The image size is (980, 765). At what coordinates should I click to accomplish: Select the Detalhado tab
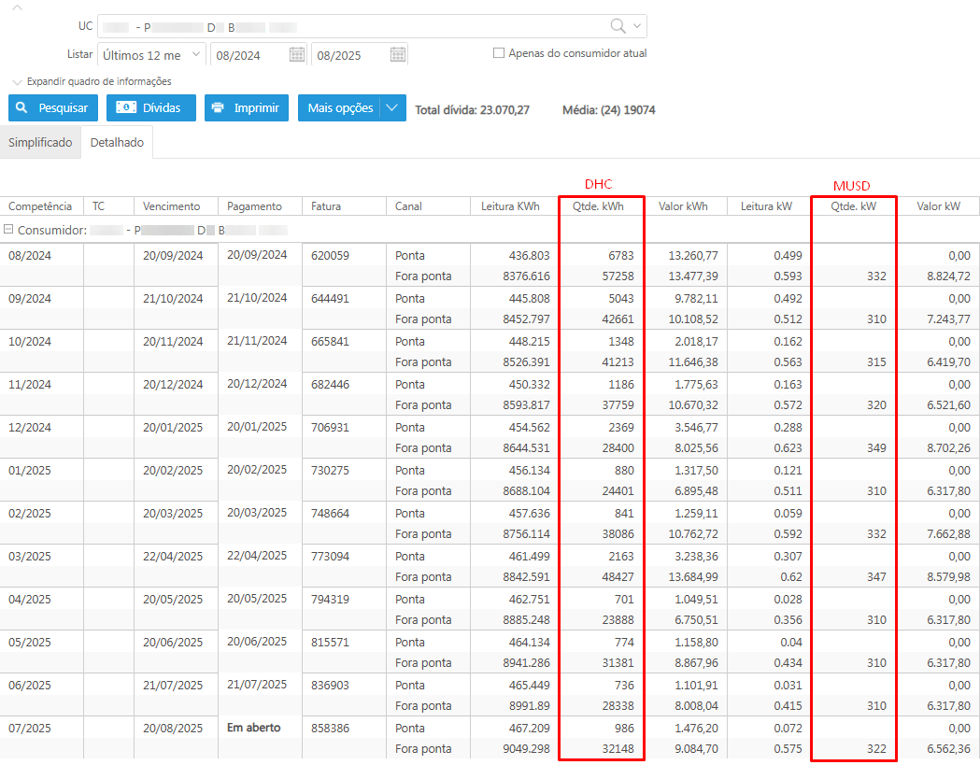(117, 143)
